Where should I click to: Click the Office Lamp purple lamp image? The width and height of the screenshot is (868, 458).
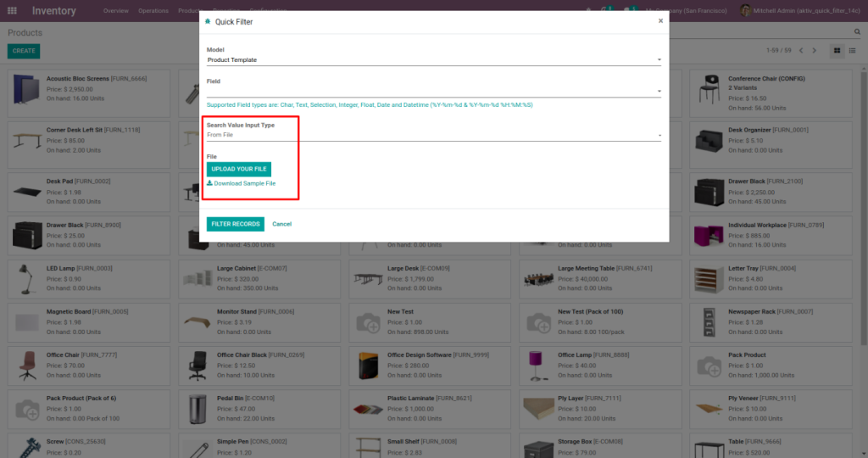pos(536,366)
